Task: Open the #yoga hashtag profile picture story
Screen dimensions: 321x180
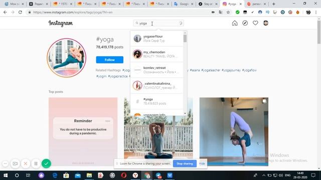Action: point(67,58)
